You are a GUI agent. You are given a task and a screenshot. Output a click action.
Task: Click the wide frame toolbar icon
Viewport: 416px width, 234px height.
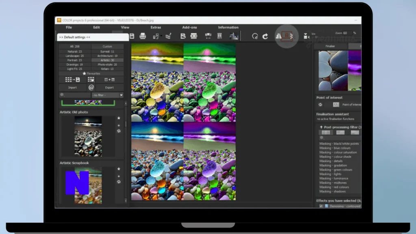tap(194, 36)
